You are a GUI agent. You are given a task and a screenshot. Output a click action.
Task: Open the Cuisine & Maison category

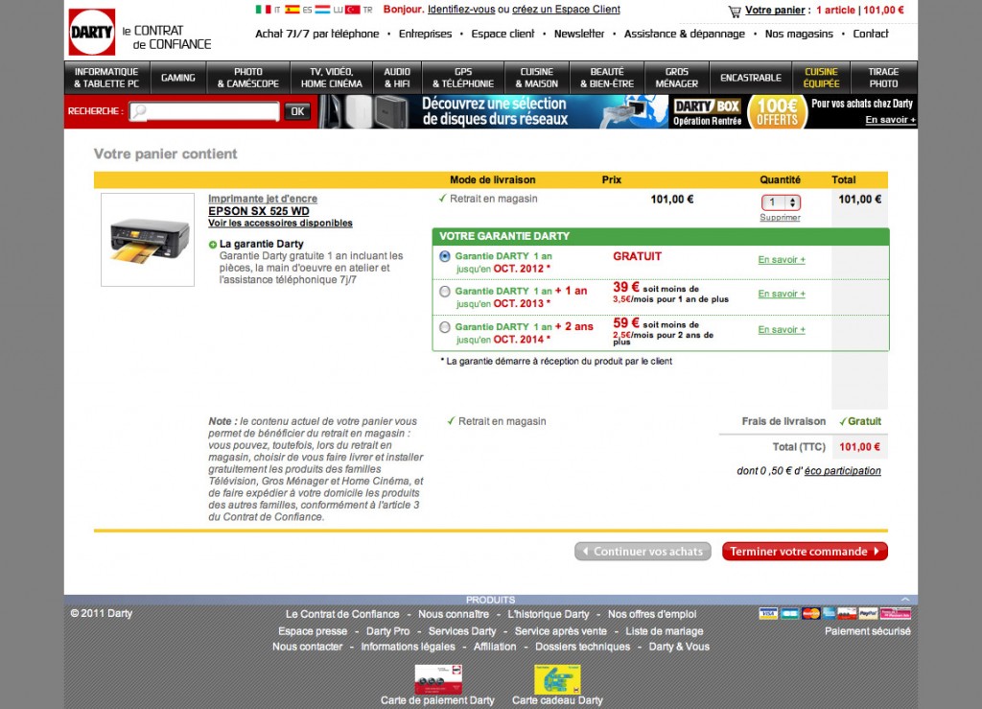(x=537, y=78)
